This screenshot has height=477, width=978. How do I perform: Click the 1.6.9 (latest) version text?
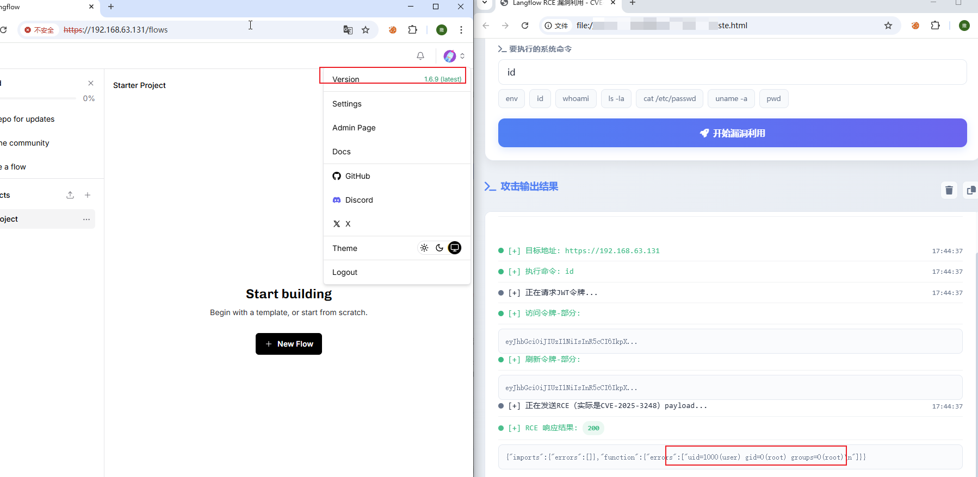(443, 79)
